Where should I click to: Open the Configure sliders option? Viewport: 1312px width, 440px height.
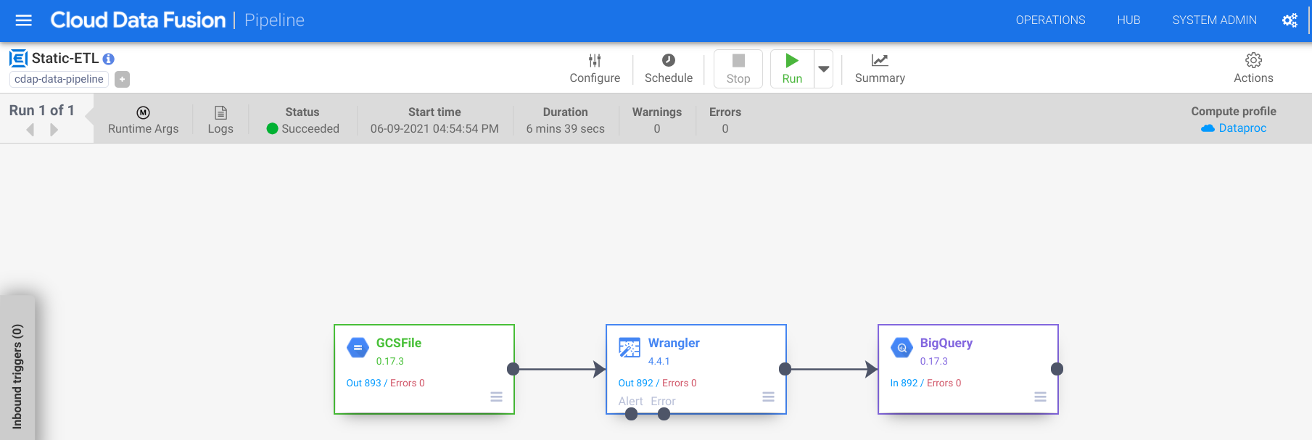[x=595, y=69]
